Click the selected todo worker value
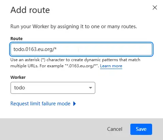163x140 pixels. 19,88
